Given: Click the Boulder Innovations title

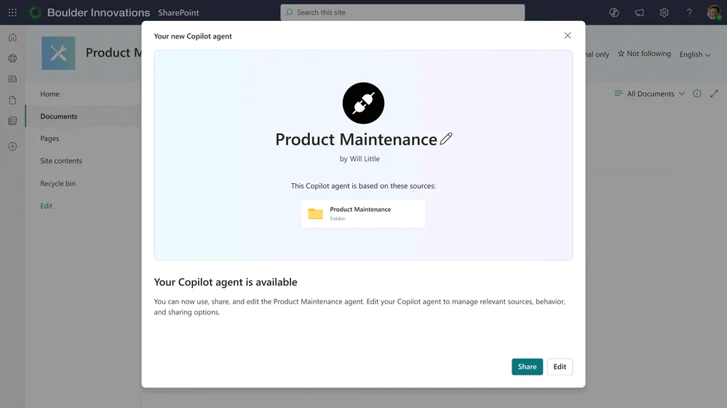Looking at the screenshot, I should pos(98,12).
